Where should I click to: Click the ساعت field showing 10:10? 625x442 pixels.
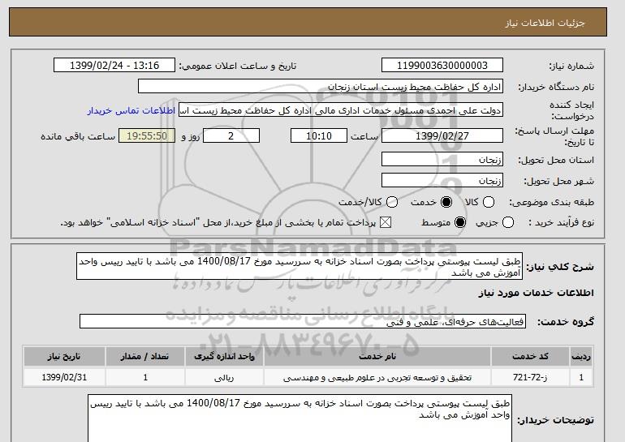pos(319,135)
